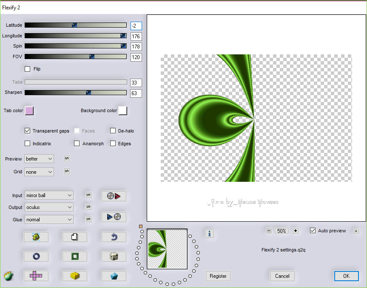
Task: Click the dice randomize button
Action: click(x=114, y=257)
